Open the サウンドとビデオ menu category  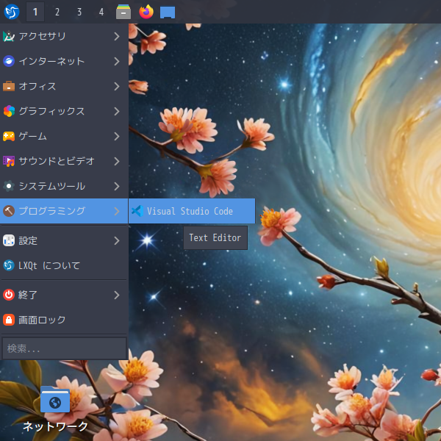click(x=64, y=161)
